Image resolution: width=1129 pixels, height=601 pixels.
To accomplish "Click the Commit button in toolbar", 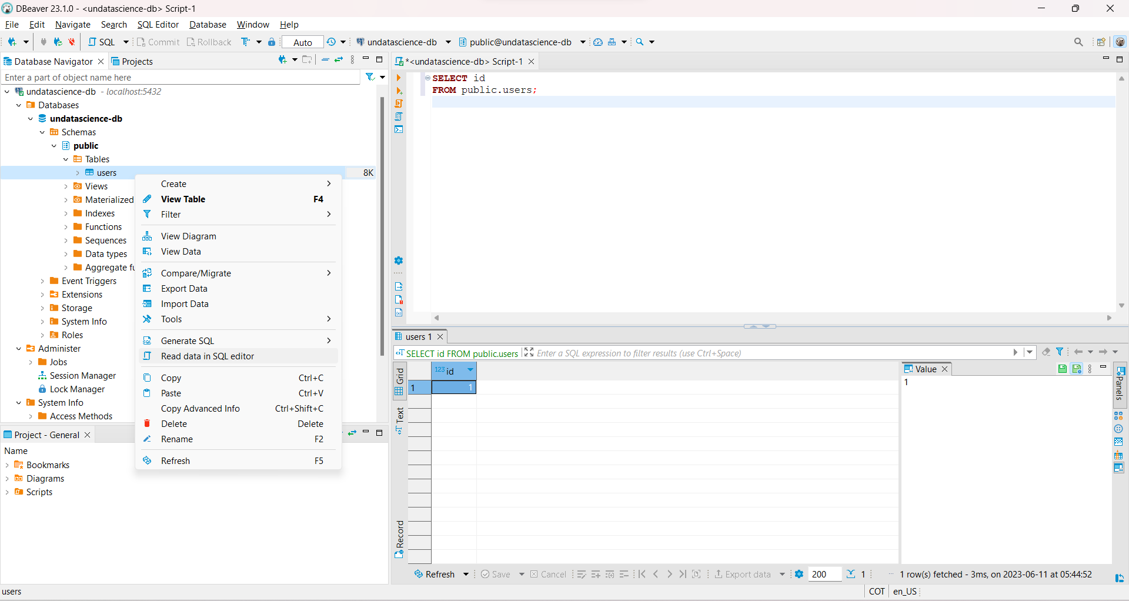I will pyautogui.click(x=158, y=42).
